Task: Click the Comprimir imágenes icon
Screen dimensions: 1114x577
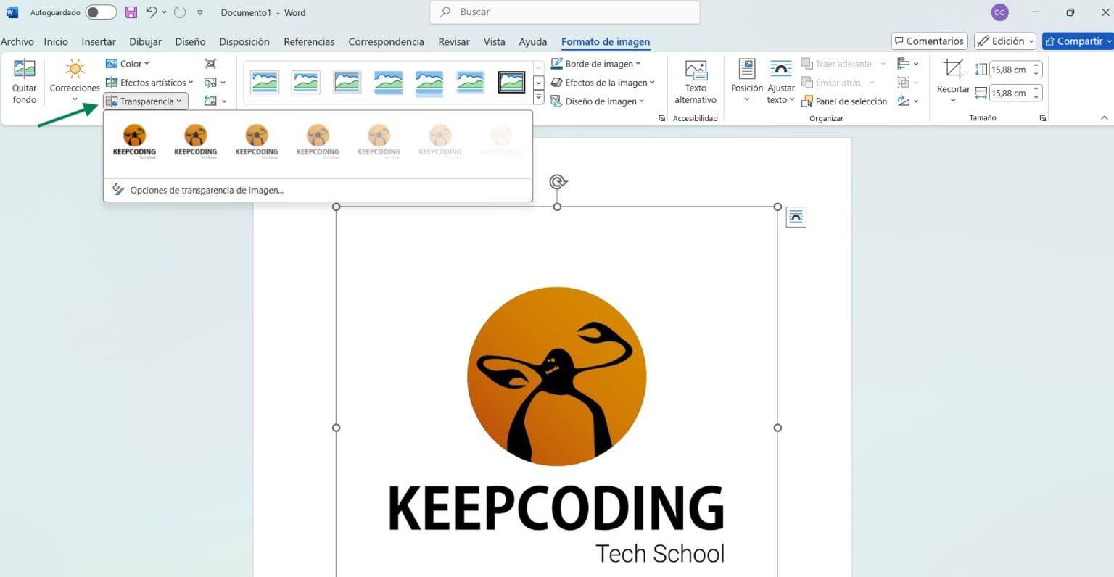Action: (x=210, y=64)
